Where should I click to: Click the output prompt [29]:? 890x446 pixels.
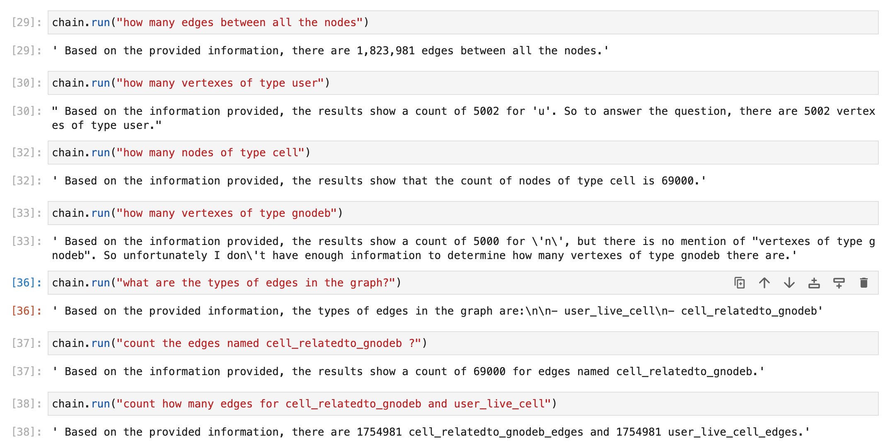[27, 51]
